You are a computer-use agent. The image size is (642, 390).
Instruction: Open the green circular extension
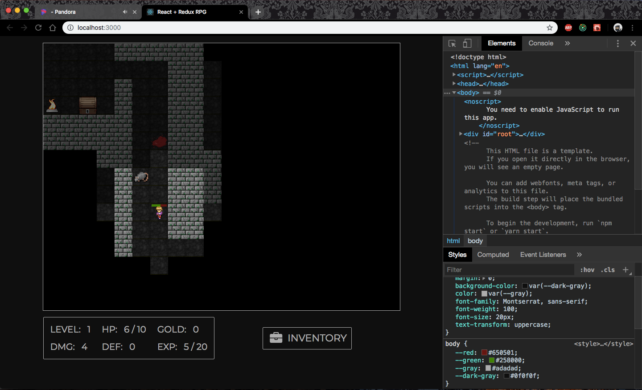[x=583, y=28]
